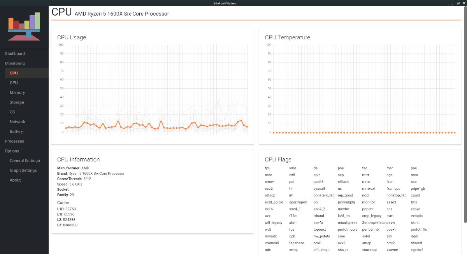
Task: Open General Settings
Action: [25, 161]
